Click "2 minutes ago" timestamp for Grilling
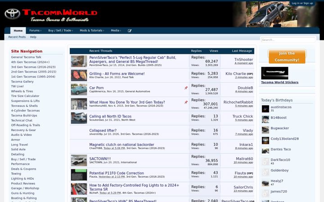Image resolution: width=324 pixels, height=202 pixels. (x=244, y=77)
